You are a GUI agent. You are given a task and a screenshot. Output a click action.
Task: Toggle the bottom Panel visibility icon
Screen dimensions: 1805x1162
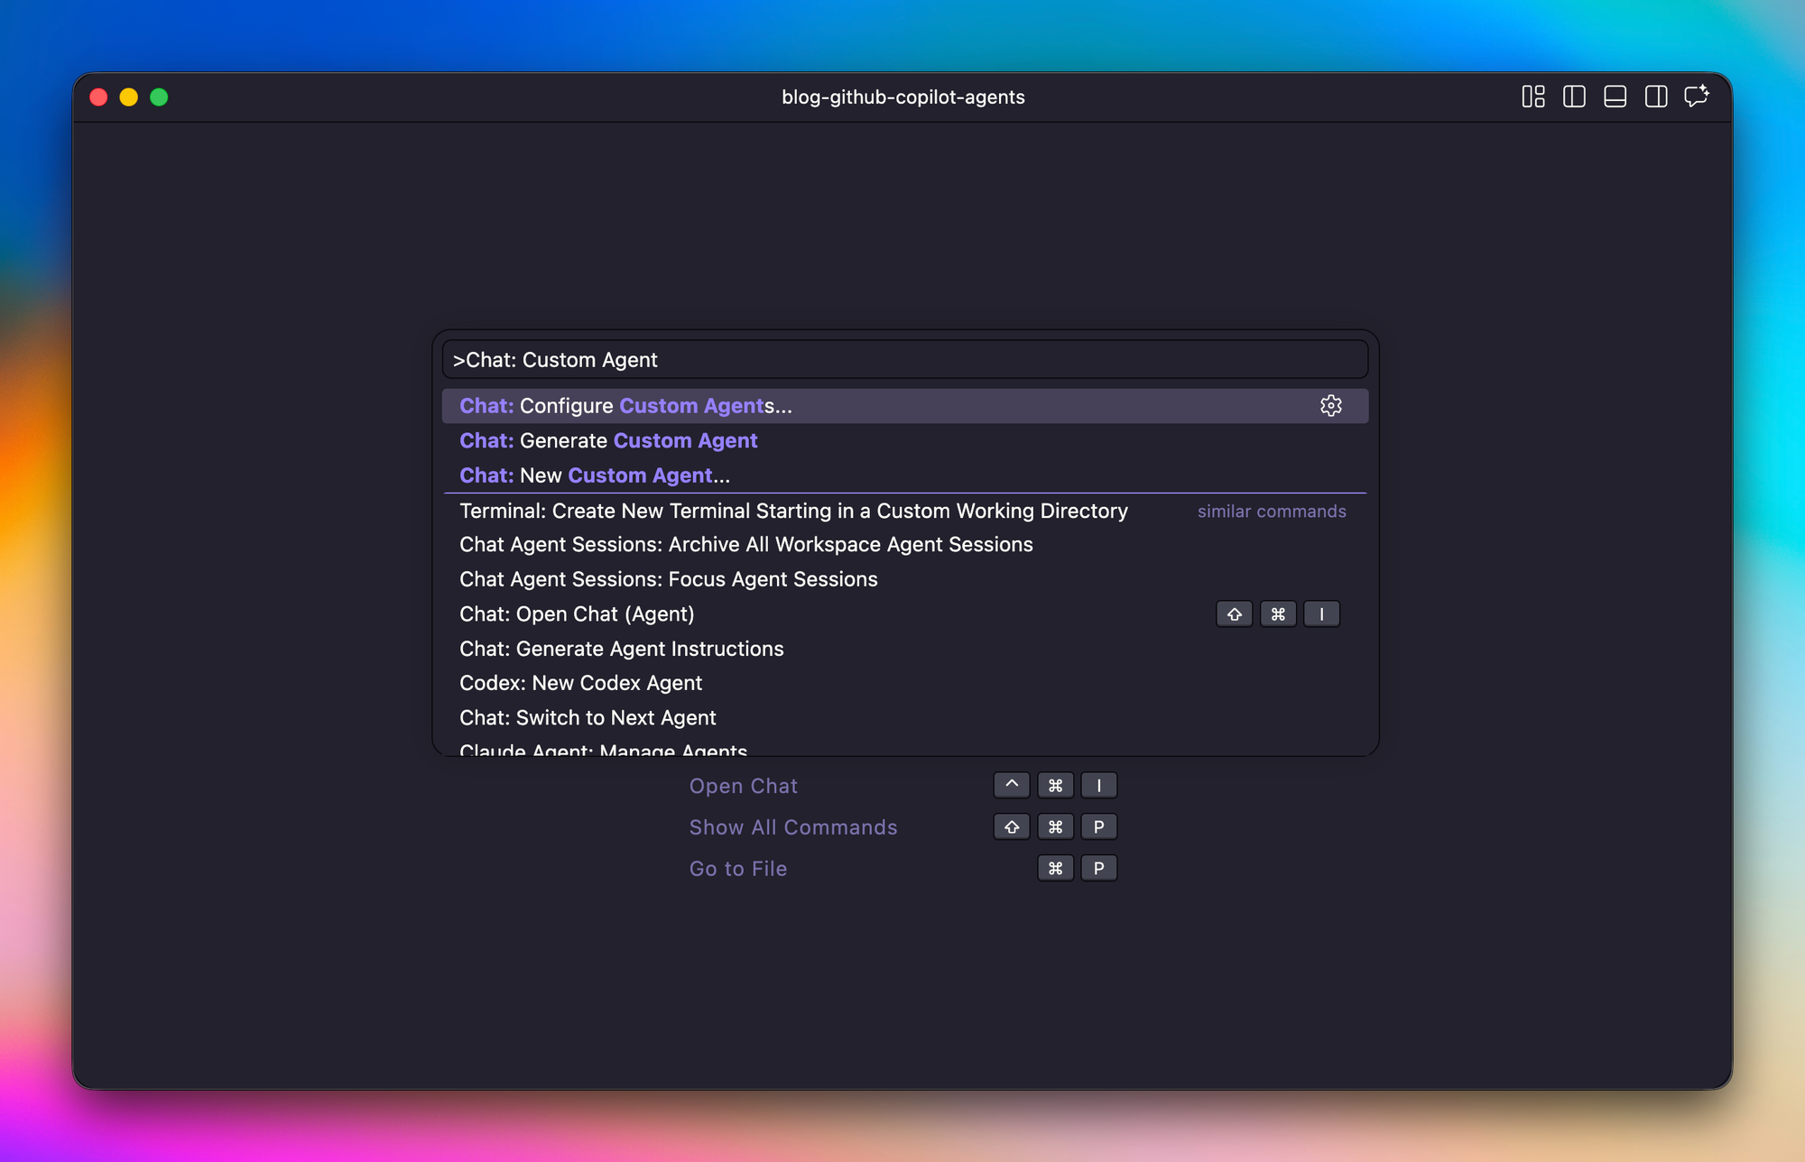coord(1615,97)
